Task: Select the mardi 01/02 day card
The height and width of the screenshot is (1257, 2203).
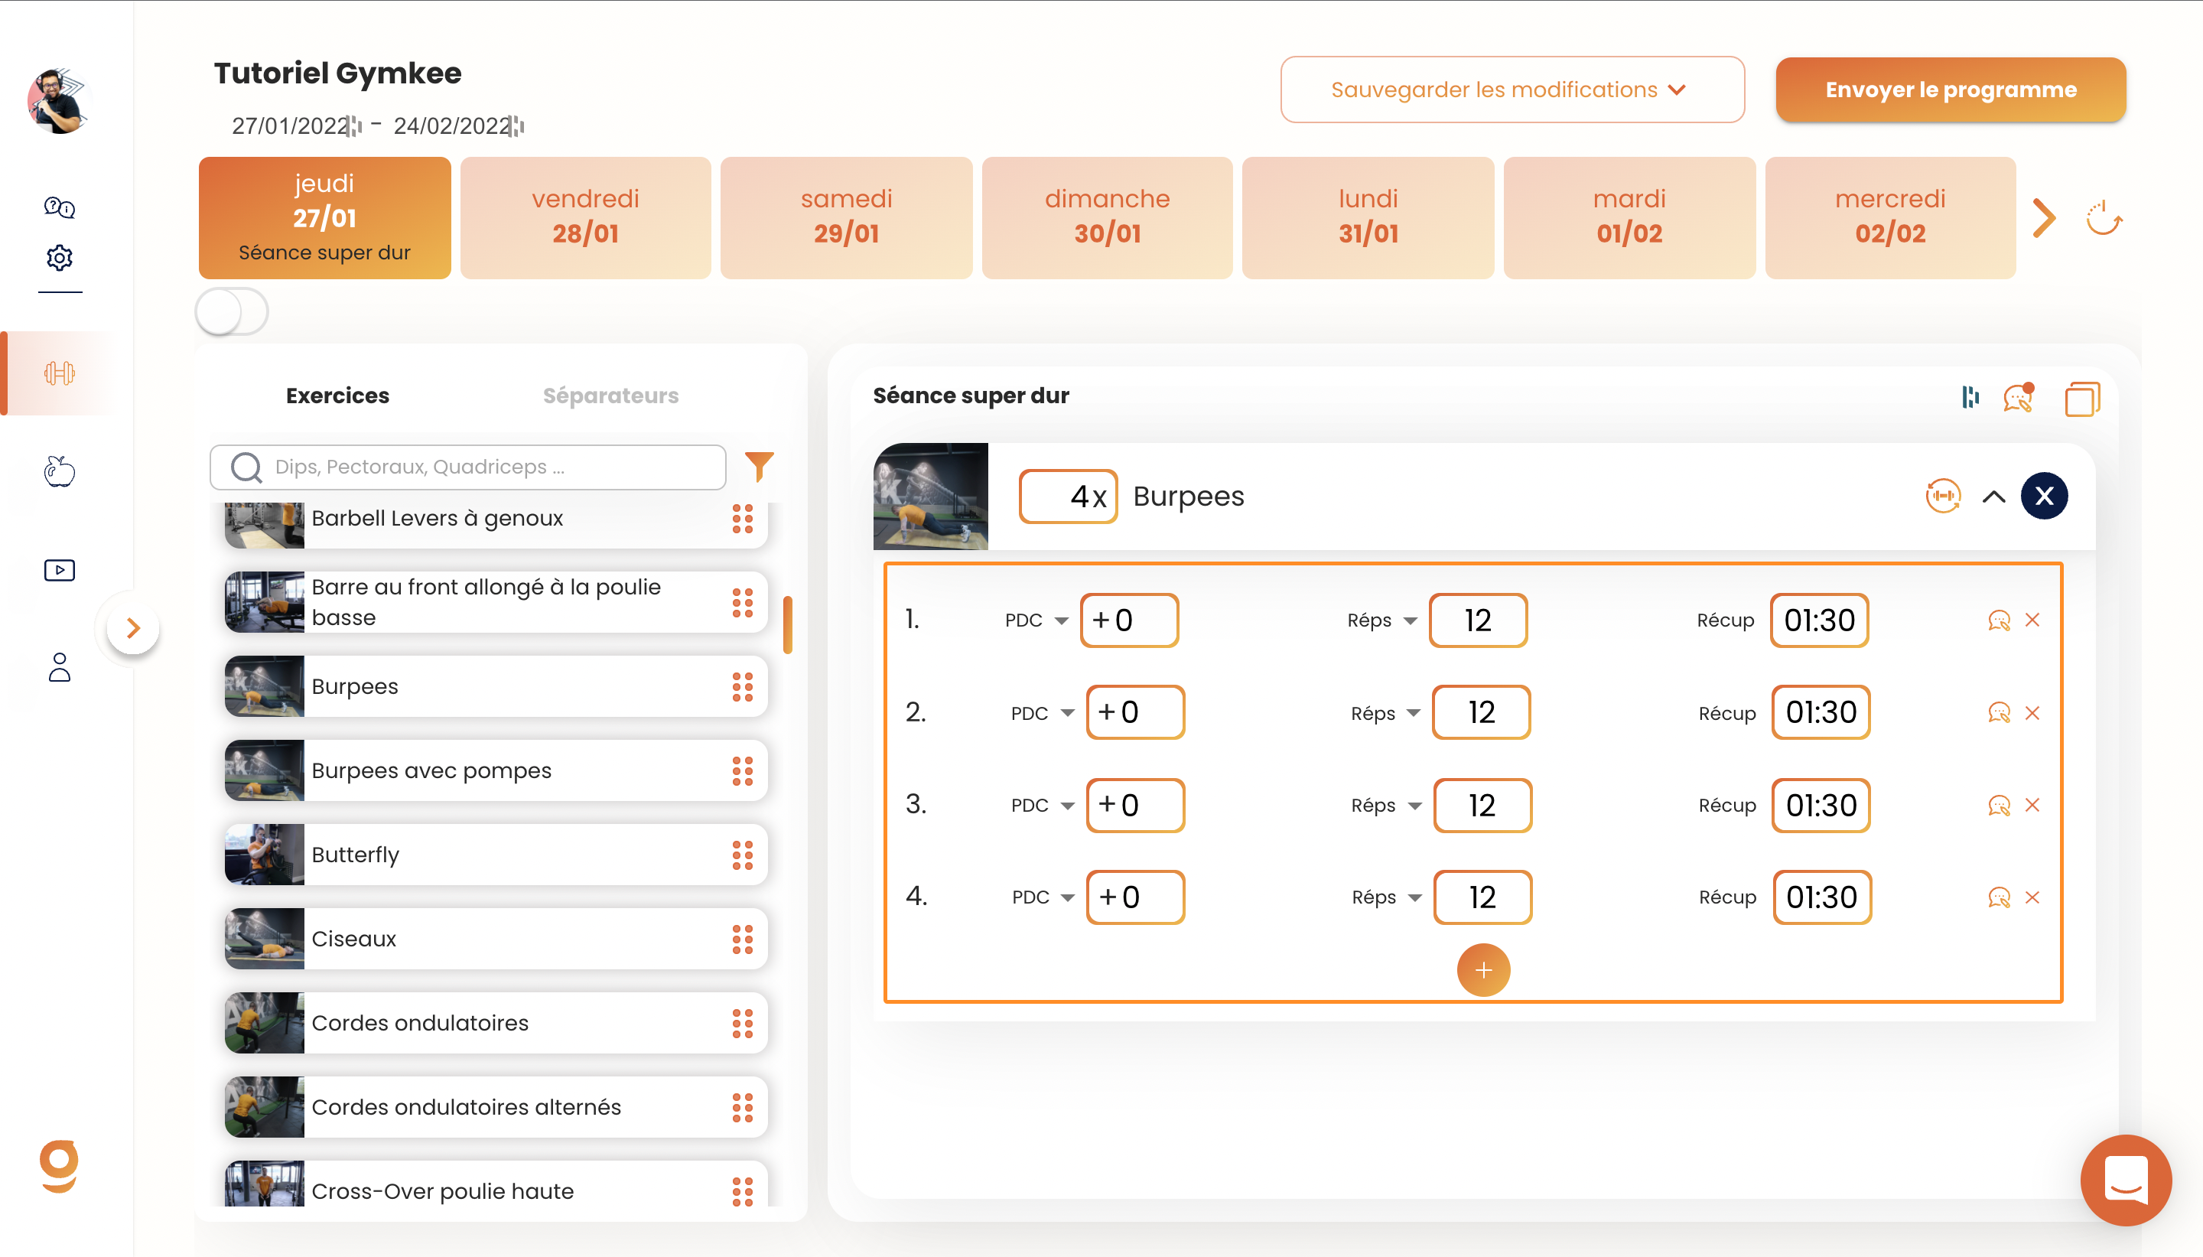Action: (x=1629, y=217)
